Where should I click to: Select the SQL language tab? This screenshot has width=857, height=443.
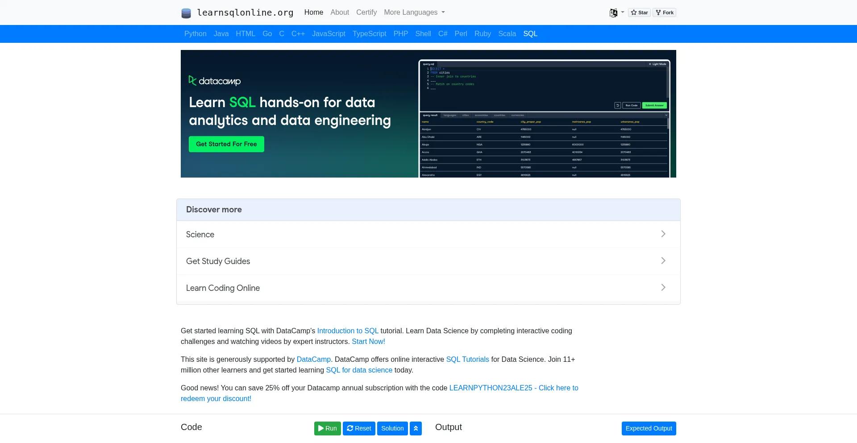coord(530,34)
